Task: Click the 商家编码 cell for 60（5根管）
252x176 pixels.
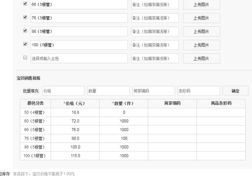Action: [x=172, y=121]
